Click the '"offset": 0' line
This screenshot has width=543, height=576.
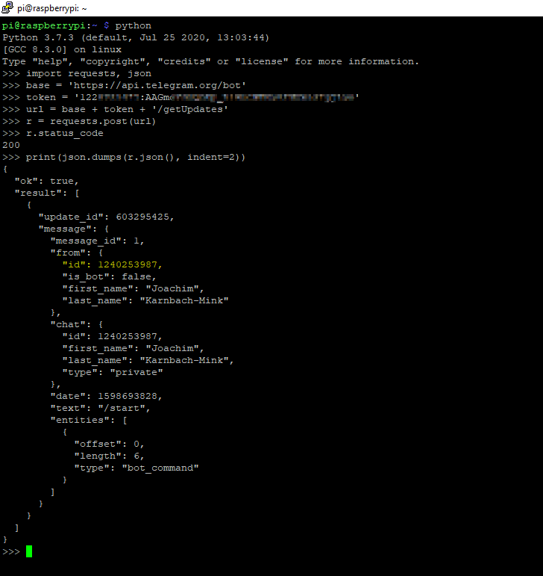[109, 444]
